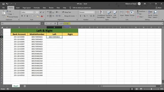Image resolution: width=164 pixels, height=92 pixels.
Task: Add a new sheet with plus button
Action: [x=25, y=86]
